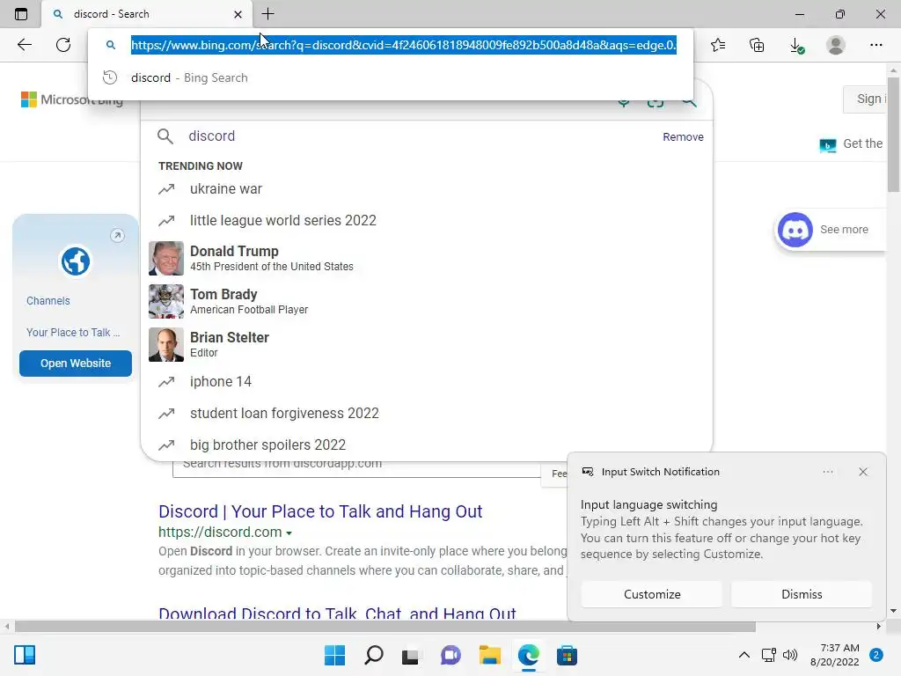Click the highlighted address bar URL
The width and height of the screenshot is (901, 676).
pyautogui.click(x=403, y=45)
